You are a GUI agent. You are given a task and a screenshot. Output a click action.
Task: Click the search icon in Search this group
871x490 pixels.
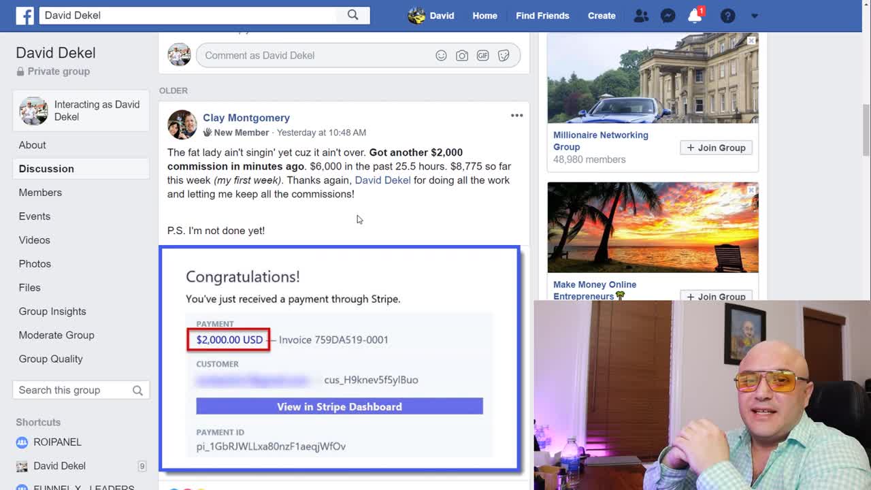click(137, 391)
